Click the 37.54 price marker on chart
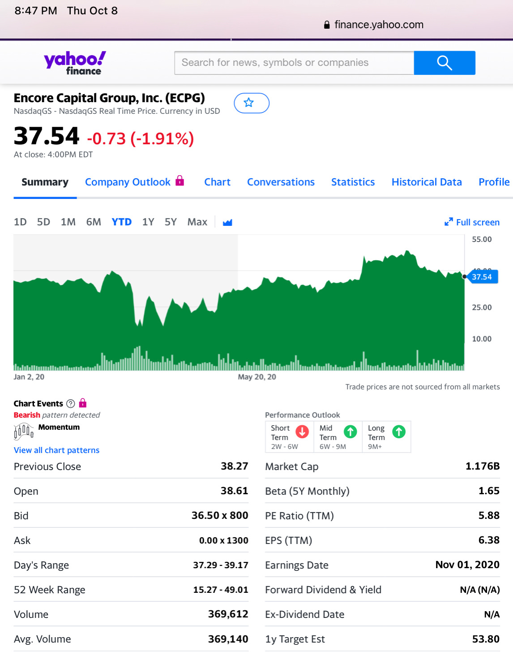This screenshot has width=513, height=656. point(482,277)
